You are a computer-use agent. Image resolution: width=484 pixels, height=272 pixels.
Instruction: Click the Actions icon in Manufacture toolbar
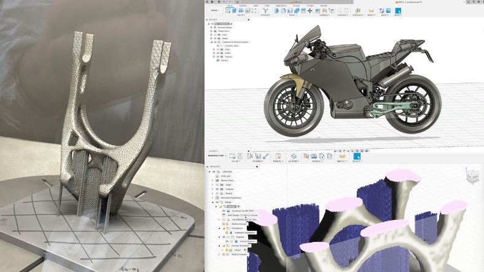pos(294,156)
